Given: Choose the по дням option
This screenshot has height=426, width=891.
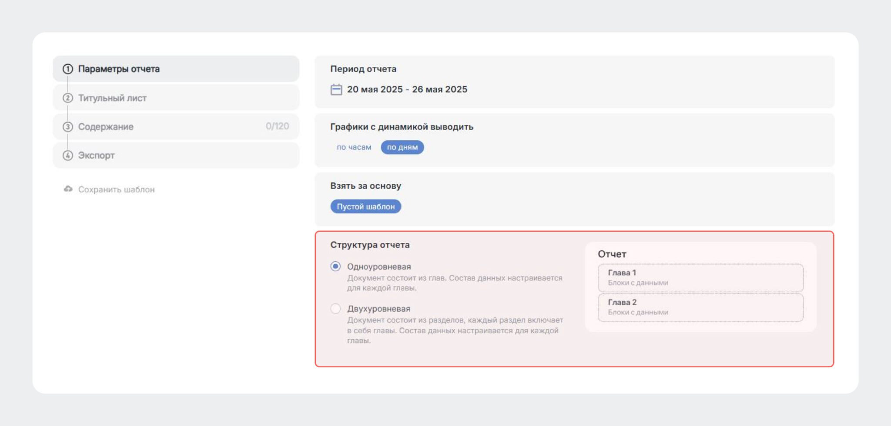Looking at the screenshot, I should [x=402, y=147].
